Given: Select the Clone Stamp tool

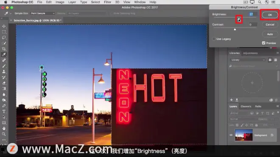Looking at the screenshot, I should [4, 72].
